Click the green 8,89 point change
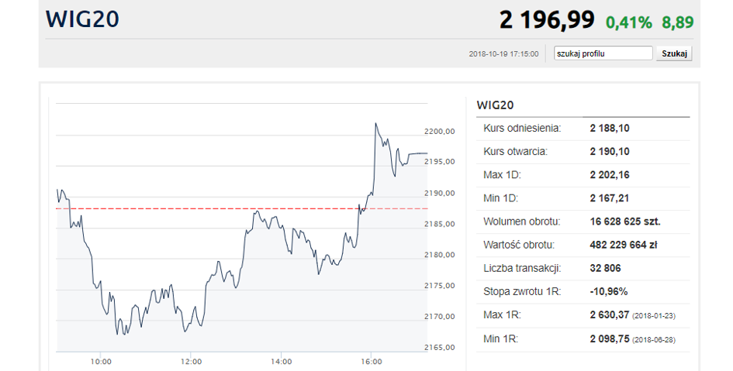Screen dimensions: 733x371 point(677,22)
